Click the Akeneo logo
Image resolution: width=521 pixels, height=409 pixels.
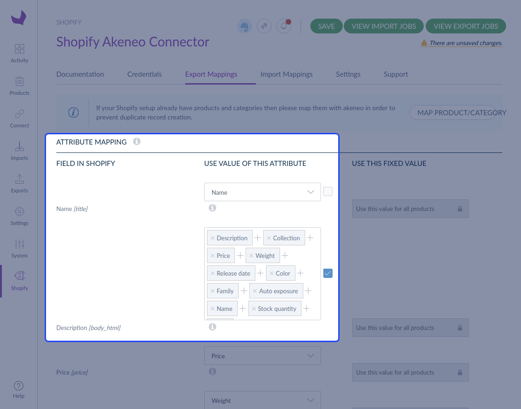pyautogui.click(x=19, y=18)
